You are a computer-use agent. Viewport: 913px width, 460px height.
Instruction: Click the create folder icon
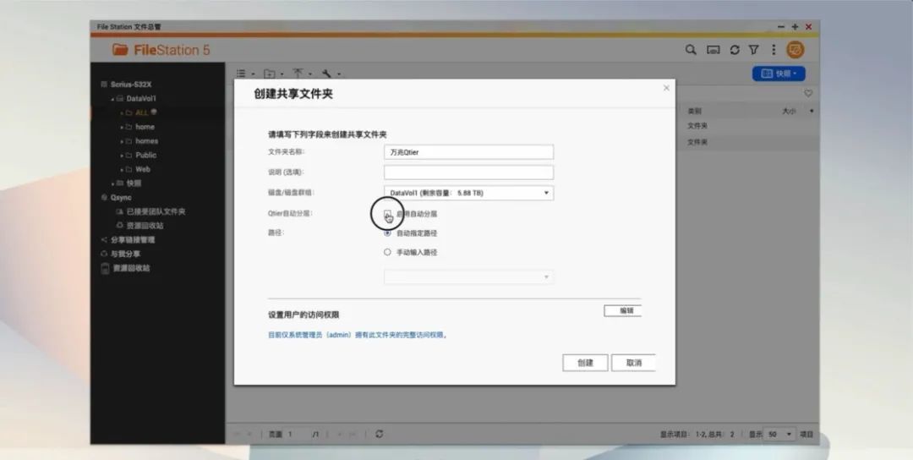[269, 74]
